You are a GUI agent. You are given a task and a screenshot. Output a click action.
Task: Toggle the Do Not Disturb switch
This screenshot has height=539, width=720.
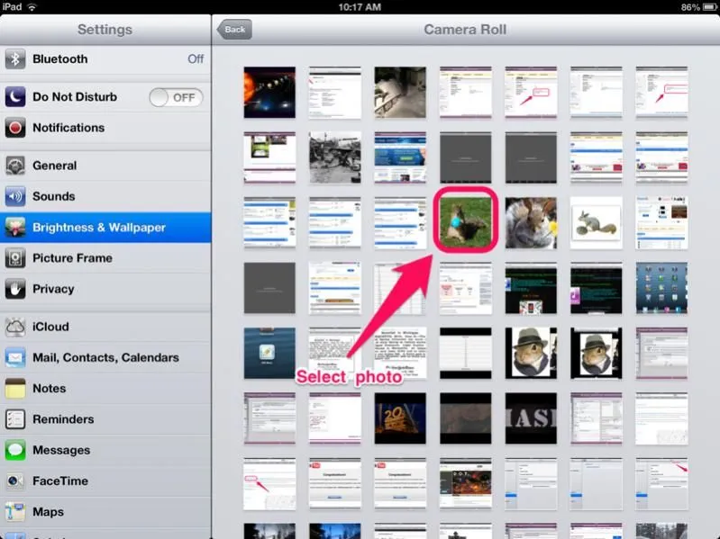pyautogui.click(x=176, y=97)
